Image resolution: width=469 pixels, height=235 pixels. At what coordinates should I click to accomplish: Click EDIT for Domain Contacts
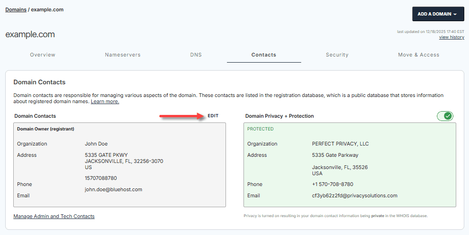[213, 116]
